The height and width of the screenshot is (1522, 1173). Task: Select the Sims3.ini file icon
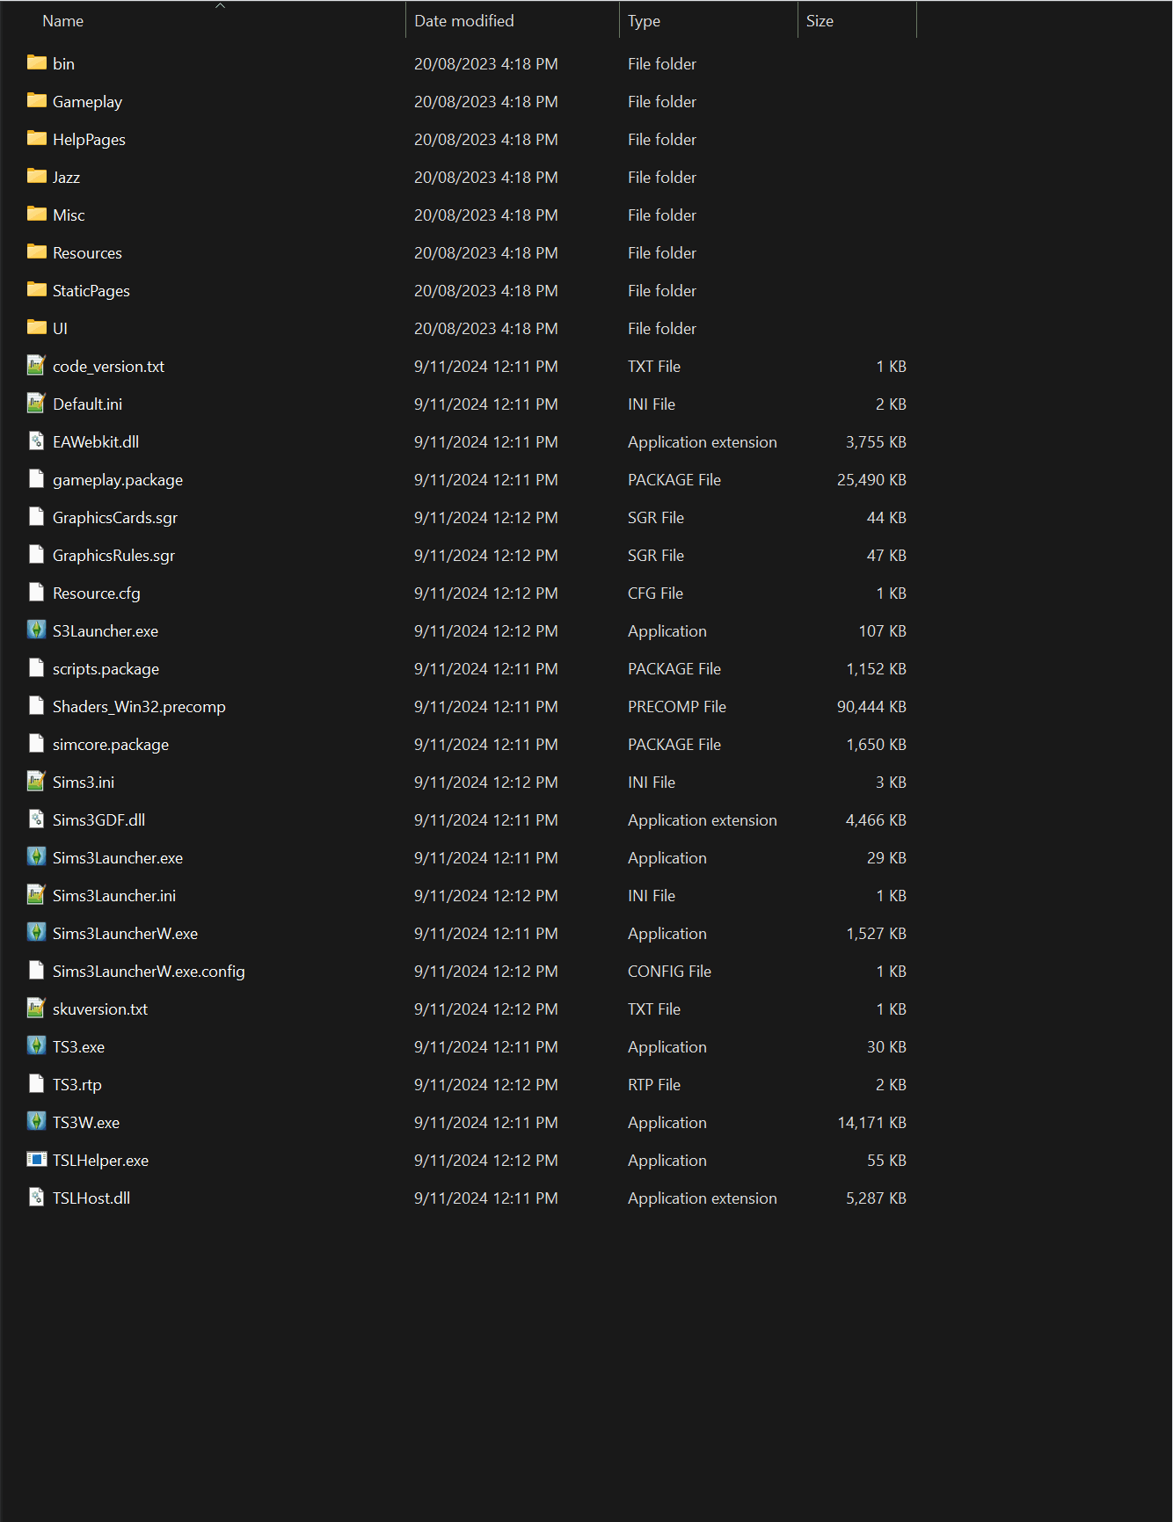[x=36, y=781]
